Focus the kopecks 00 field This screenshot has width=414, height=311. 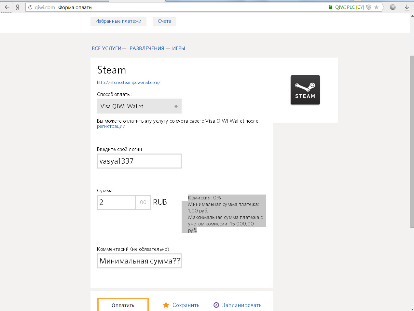click(x=143, y=202)
